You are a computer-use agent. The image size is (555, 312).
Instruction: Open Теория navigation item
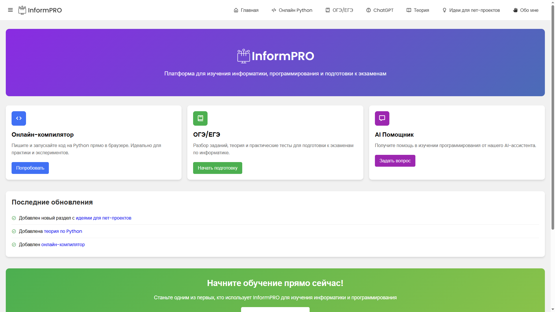(418, 10)
